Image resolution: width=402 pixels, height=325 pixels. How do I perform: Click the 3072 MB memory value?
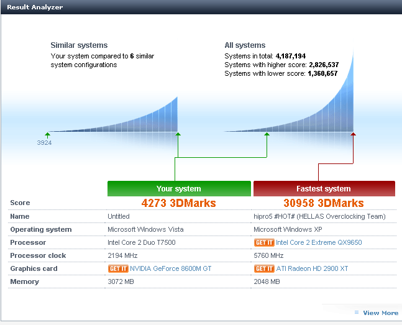121,282
